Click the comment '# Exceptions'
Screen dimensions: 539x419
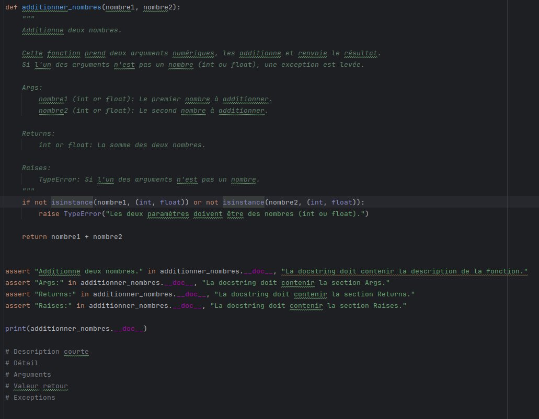(x=30, y=398)
